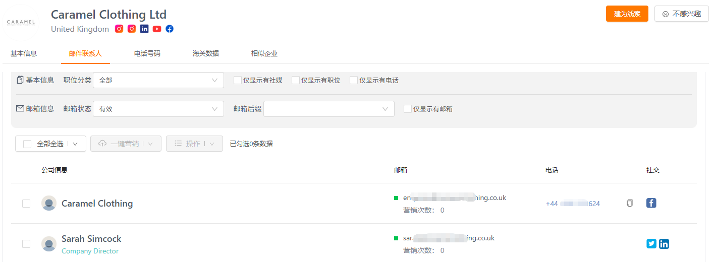Viewport: 714px width, 262px height.
Task: Copy the +44 phone number with copy icon
Action: 629,204
